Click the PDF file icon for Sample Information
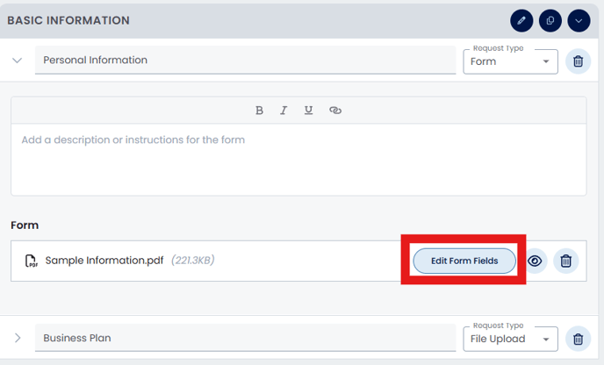Image resolution: width=604 pixels, height=365 pixels. coord(32,261)
